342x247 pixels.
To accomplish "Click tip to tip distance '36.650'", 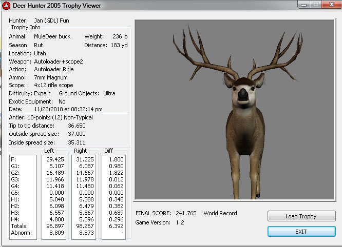I will (x=77, y=126).
